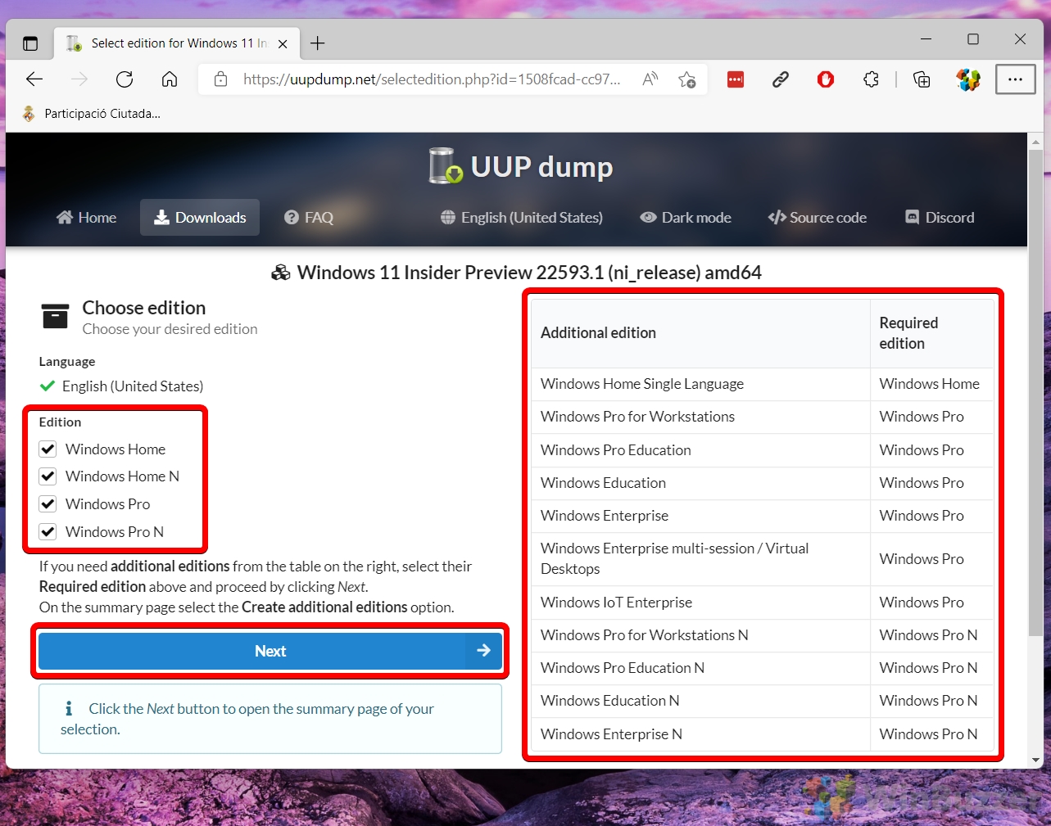Click the Windows 11 Insider Preview heading
The image size is (1051, 826).
[529, 273]
